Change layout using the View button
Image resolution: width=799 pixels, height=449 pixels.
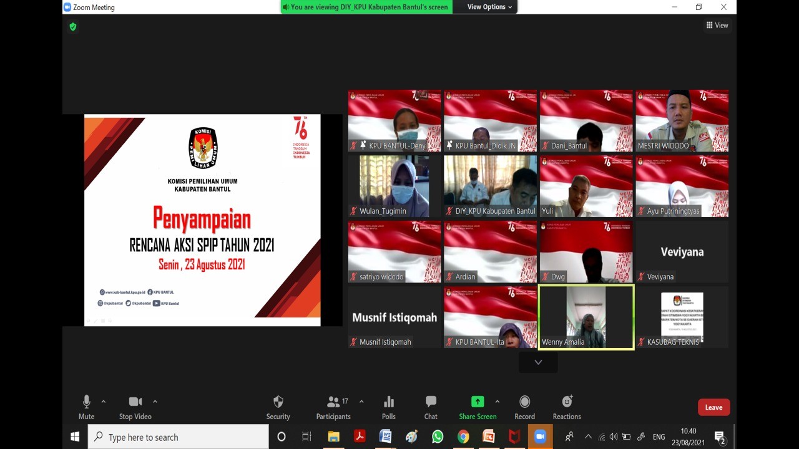[x=717, y=26]
